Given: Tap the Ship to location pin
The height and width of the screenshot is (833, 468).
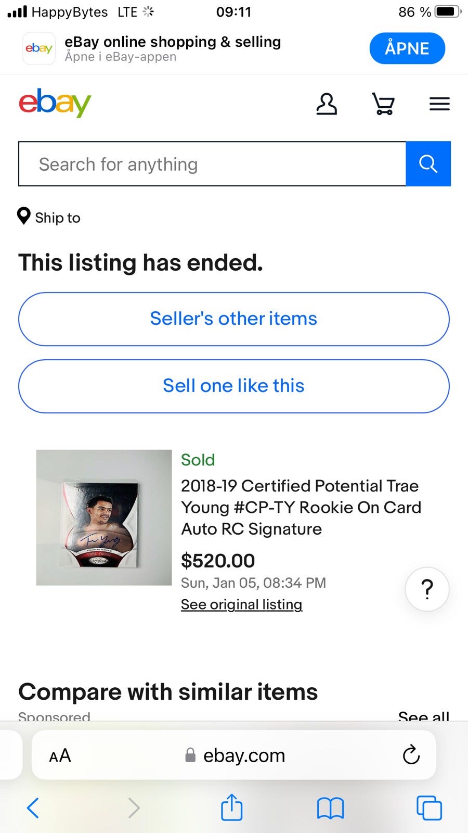Looking at the screenshot, I should tap(24, 216).
